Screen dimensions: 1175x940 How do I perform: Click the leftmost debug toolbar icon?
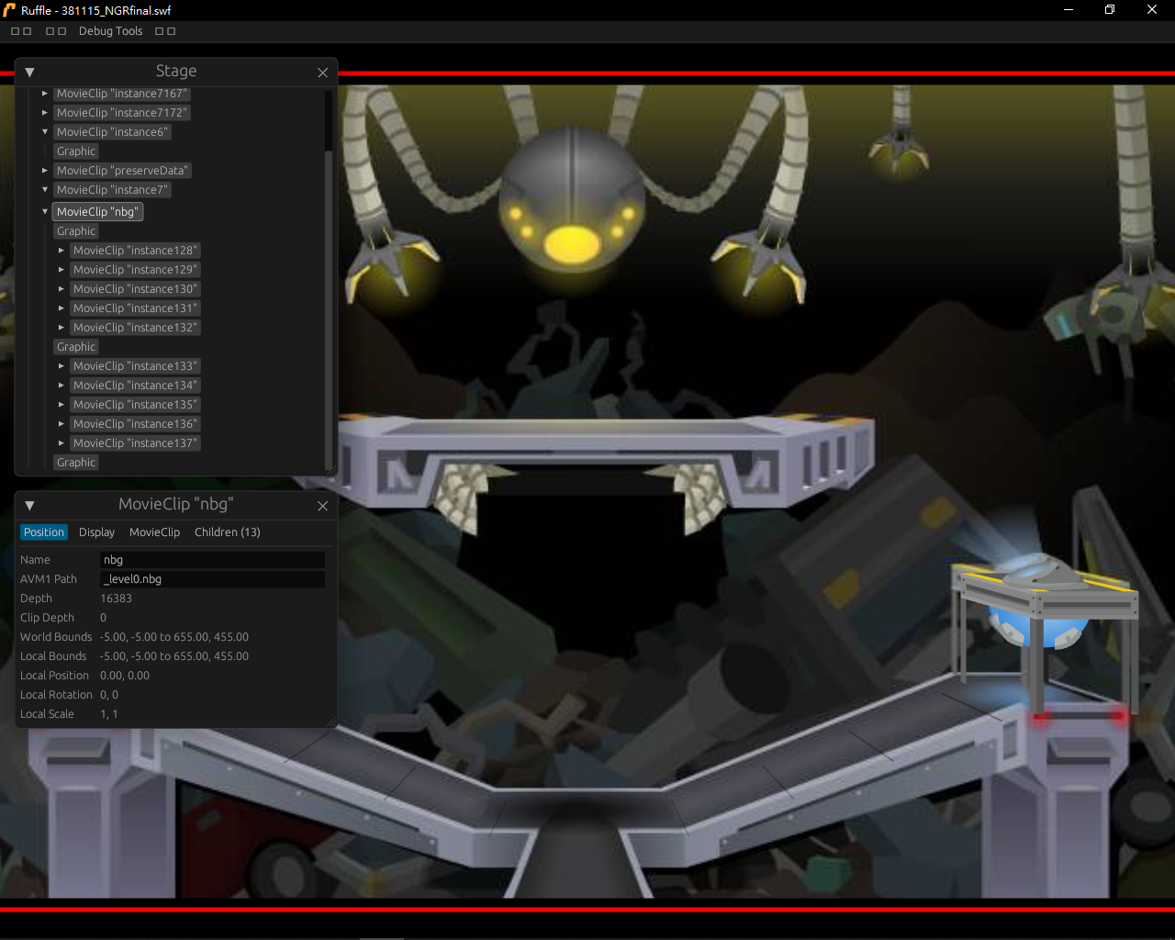14,30
